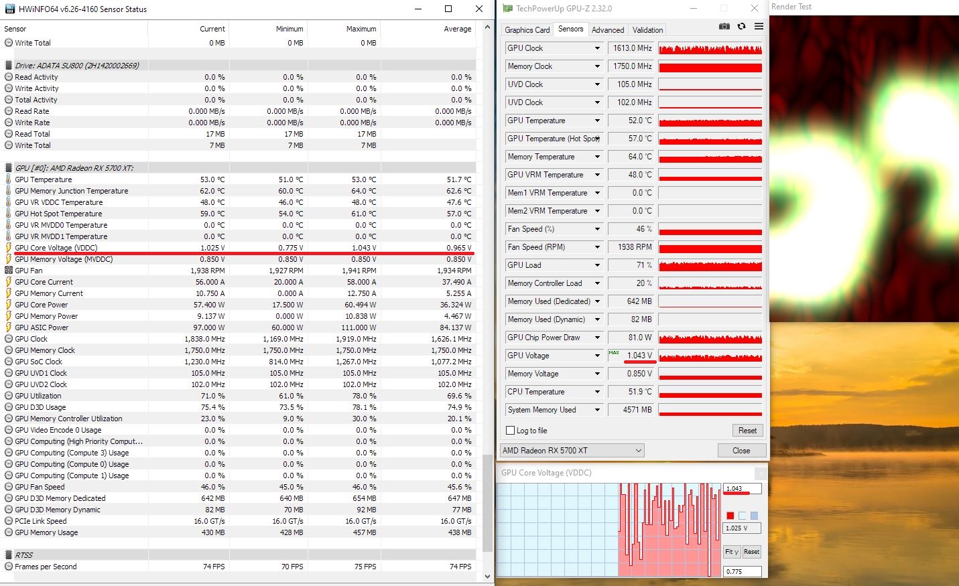Click the Close button in GPU-Z
Image resolution: width=959 pixels, height=586 pixels.
coord(741,451)
